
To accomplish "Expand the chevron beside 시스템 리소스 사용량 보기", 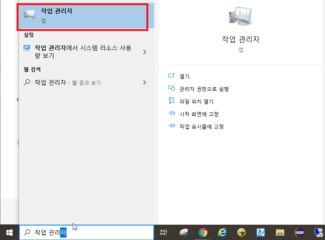I will coord(145,52).
